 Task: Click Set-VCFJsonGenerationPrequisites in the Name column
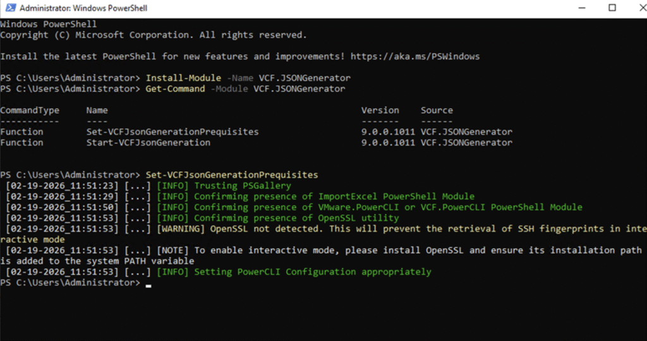point(172,132)
